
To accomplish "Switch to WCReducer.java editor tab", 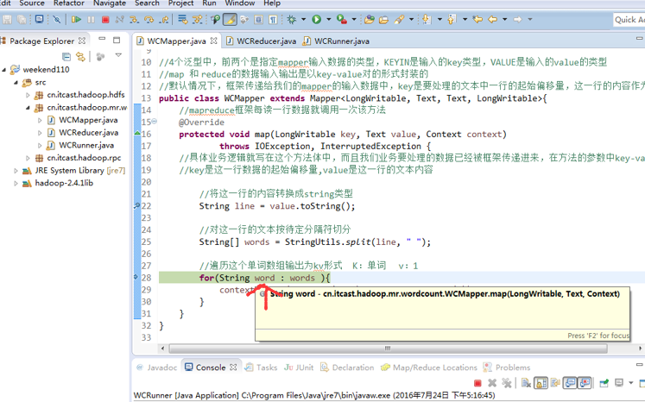I will 262,41.
